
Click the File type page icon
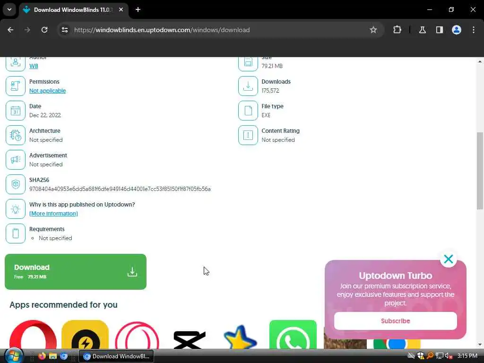pyautogui.click(x=248, y=111)
